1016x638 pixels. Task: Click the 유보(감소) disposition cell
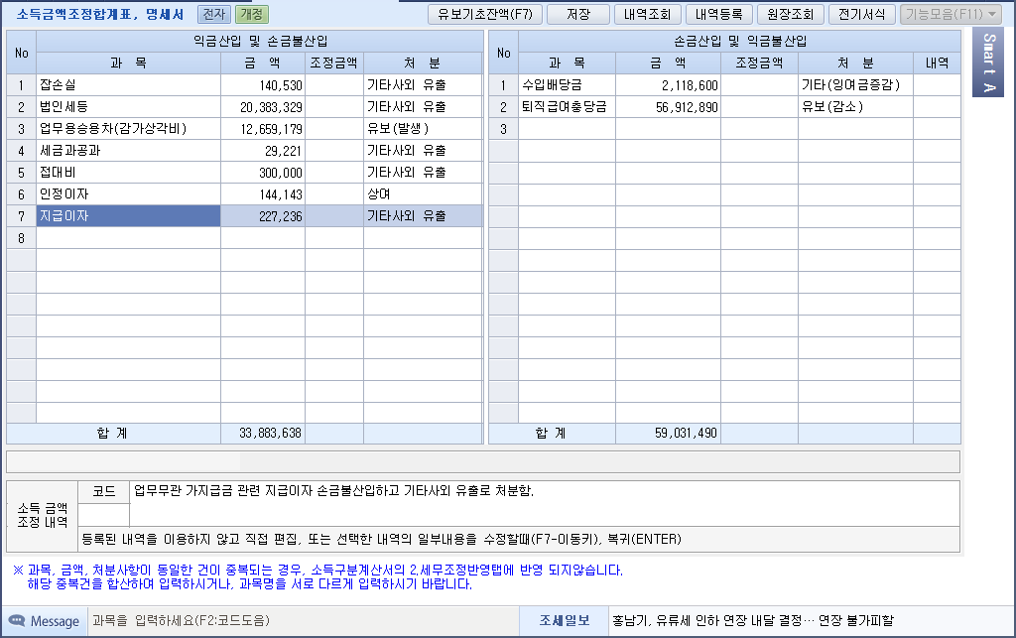point(856,107)
